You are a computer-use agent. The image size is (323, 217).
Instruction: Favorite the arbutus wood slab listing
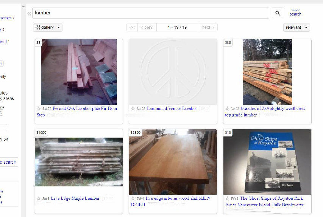point(133,198)
